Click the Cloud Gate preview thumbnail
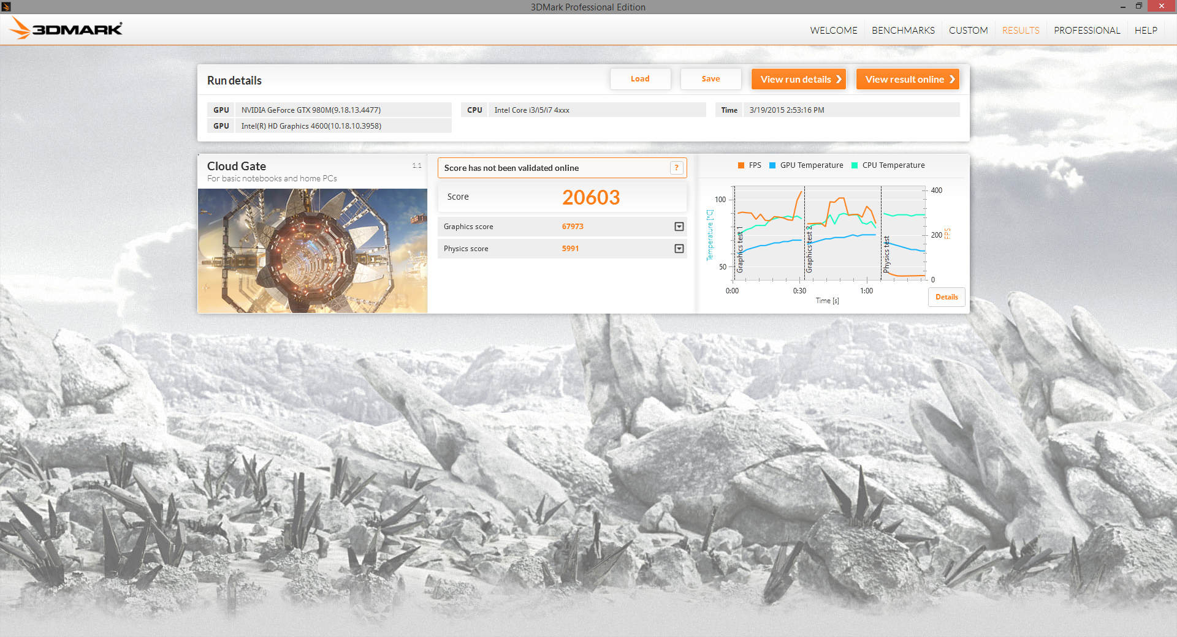Image resolution: width=1177 pixels, height=637 pixels. point(313,251)
